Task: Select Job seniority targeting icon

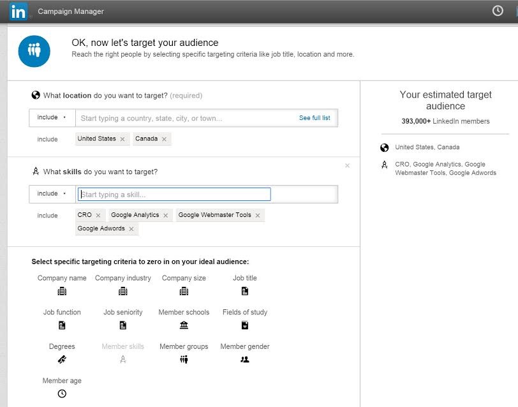Action: click(123, 325)
